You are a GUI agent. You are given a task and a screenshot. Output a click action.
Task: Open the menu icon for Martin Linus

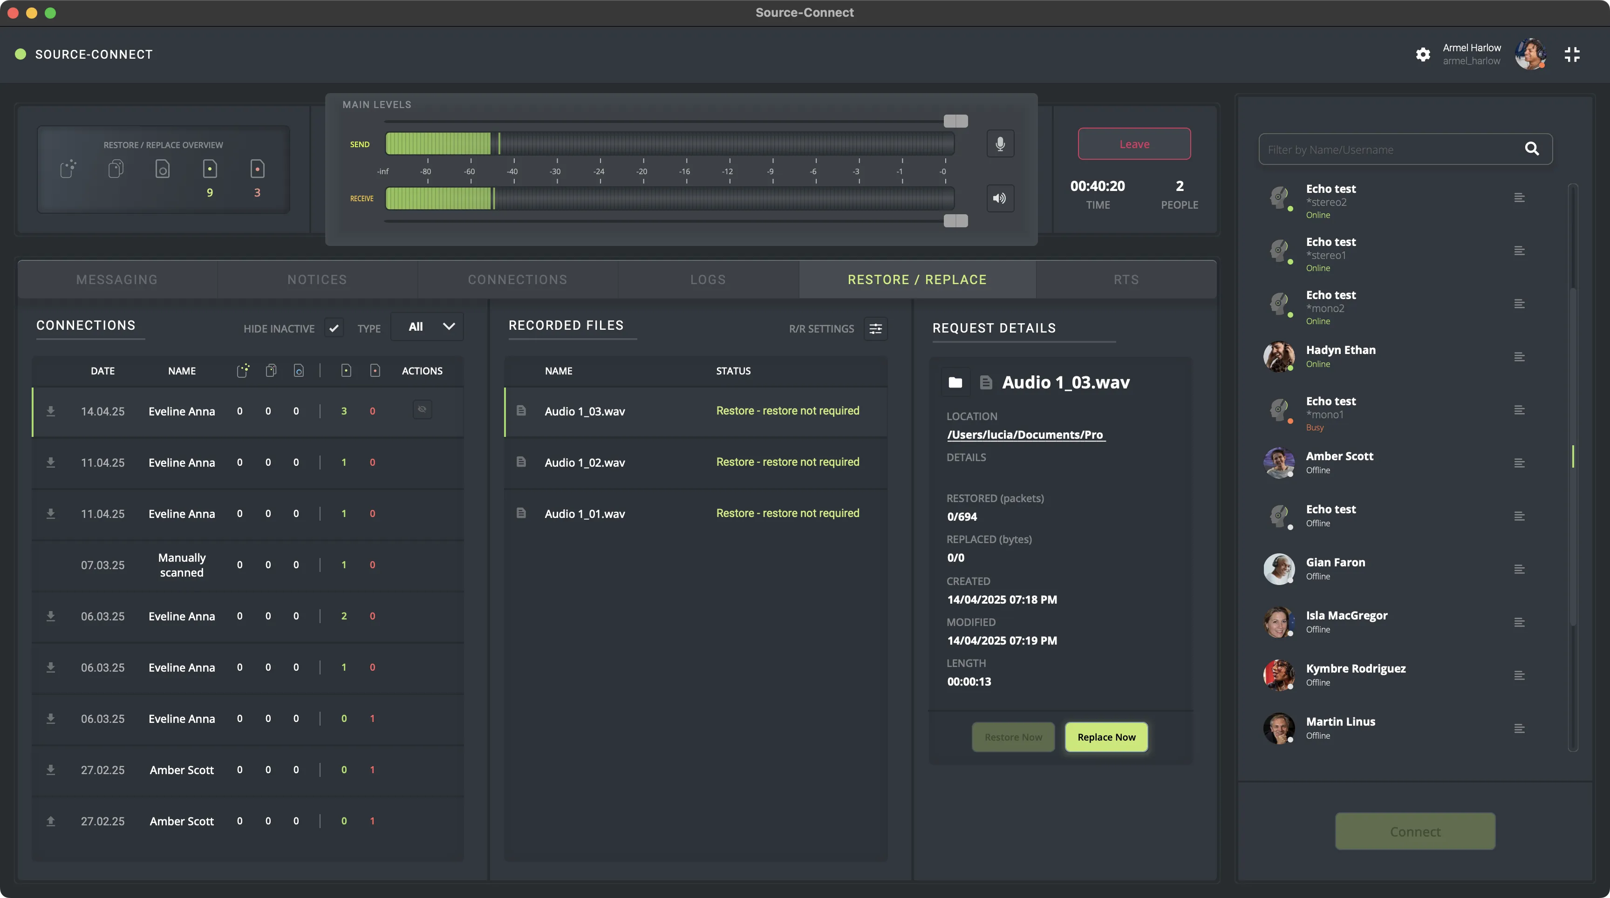(1519, 729)
